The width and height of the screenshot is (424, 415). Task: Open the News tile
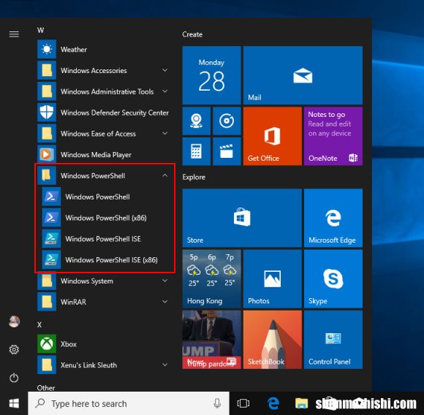click(211, 340)
